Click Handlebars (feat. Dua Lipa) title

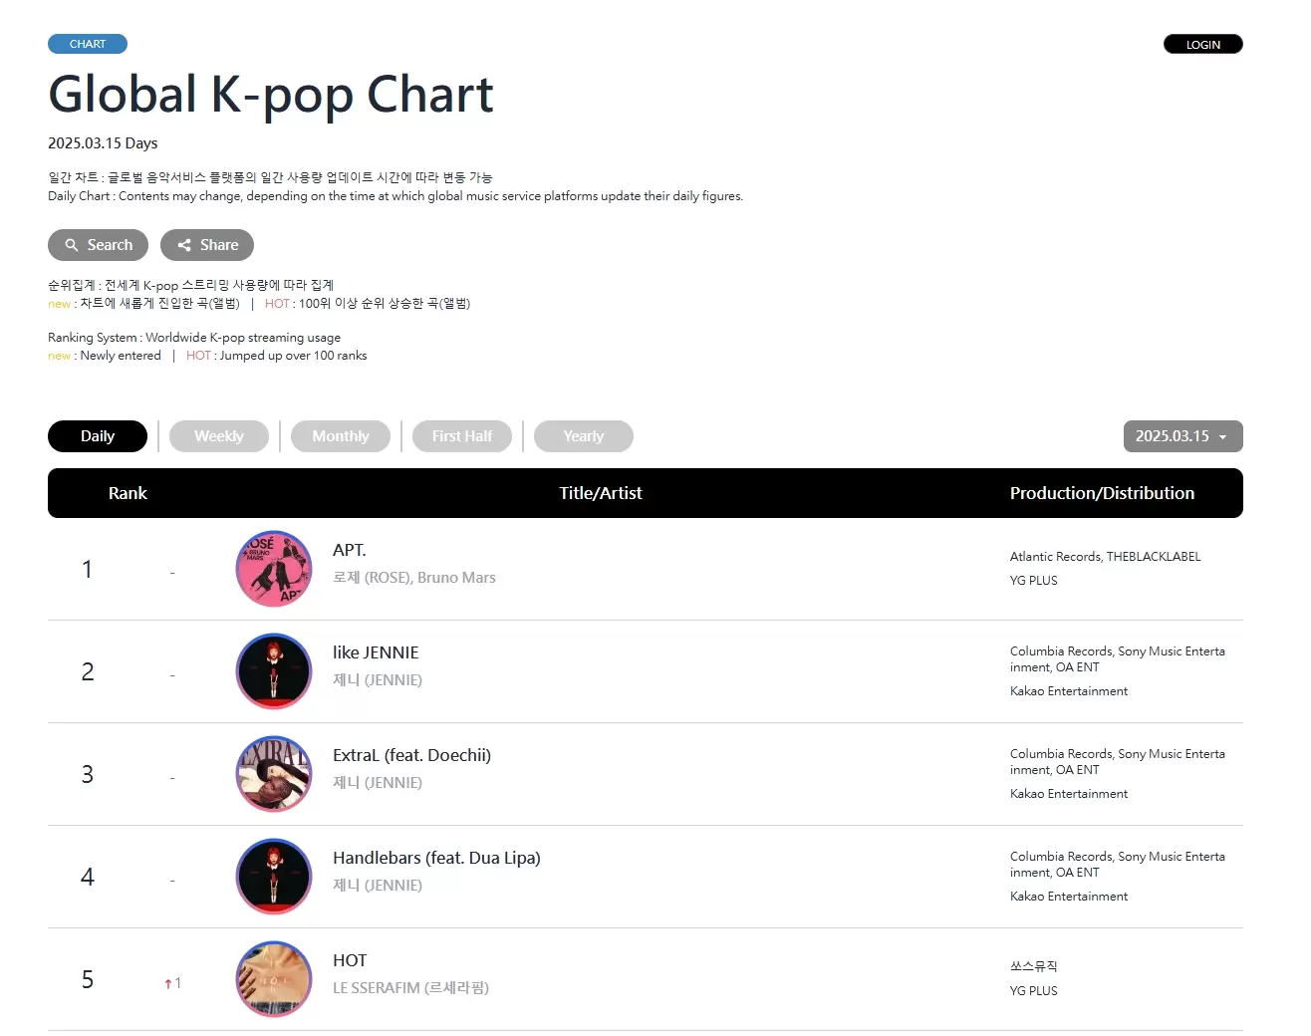436,858
